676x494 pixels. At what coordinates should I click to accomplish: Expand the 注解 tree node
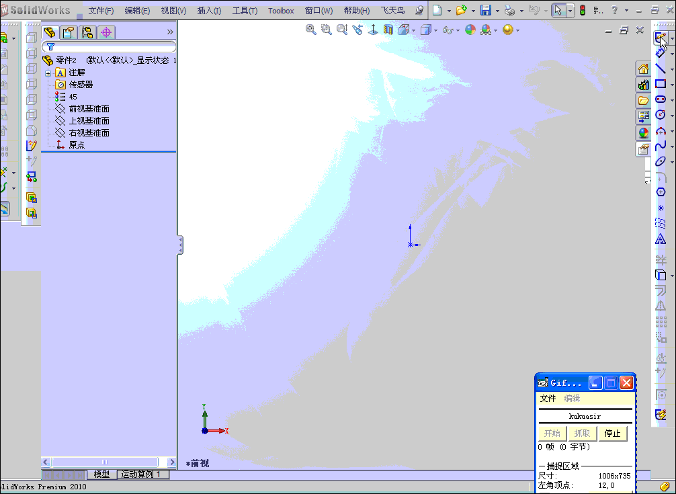point(48,73)
